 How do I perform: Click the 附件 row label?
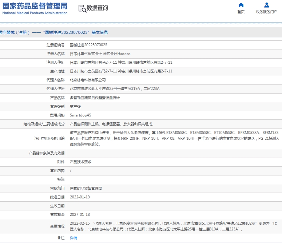(61, 162)
